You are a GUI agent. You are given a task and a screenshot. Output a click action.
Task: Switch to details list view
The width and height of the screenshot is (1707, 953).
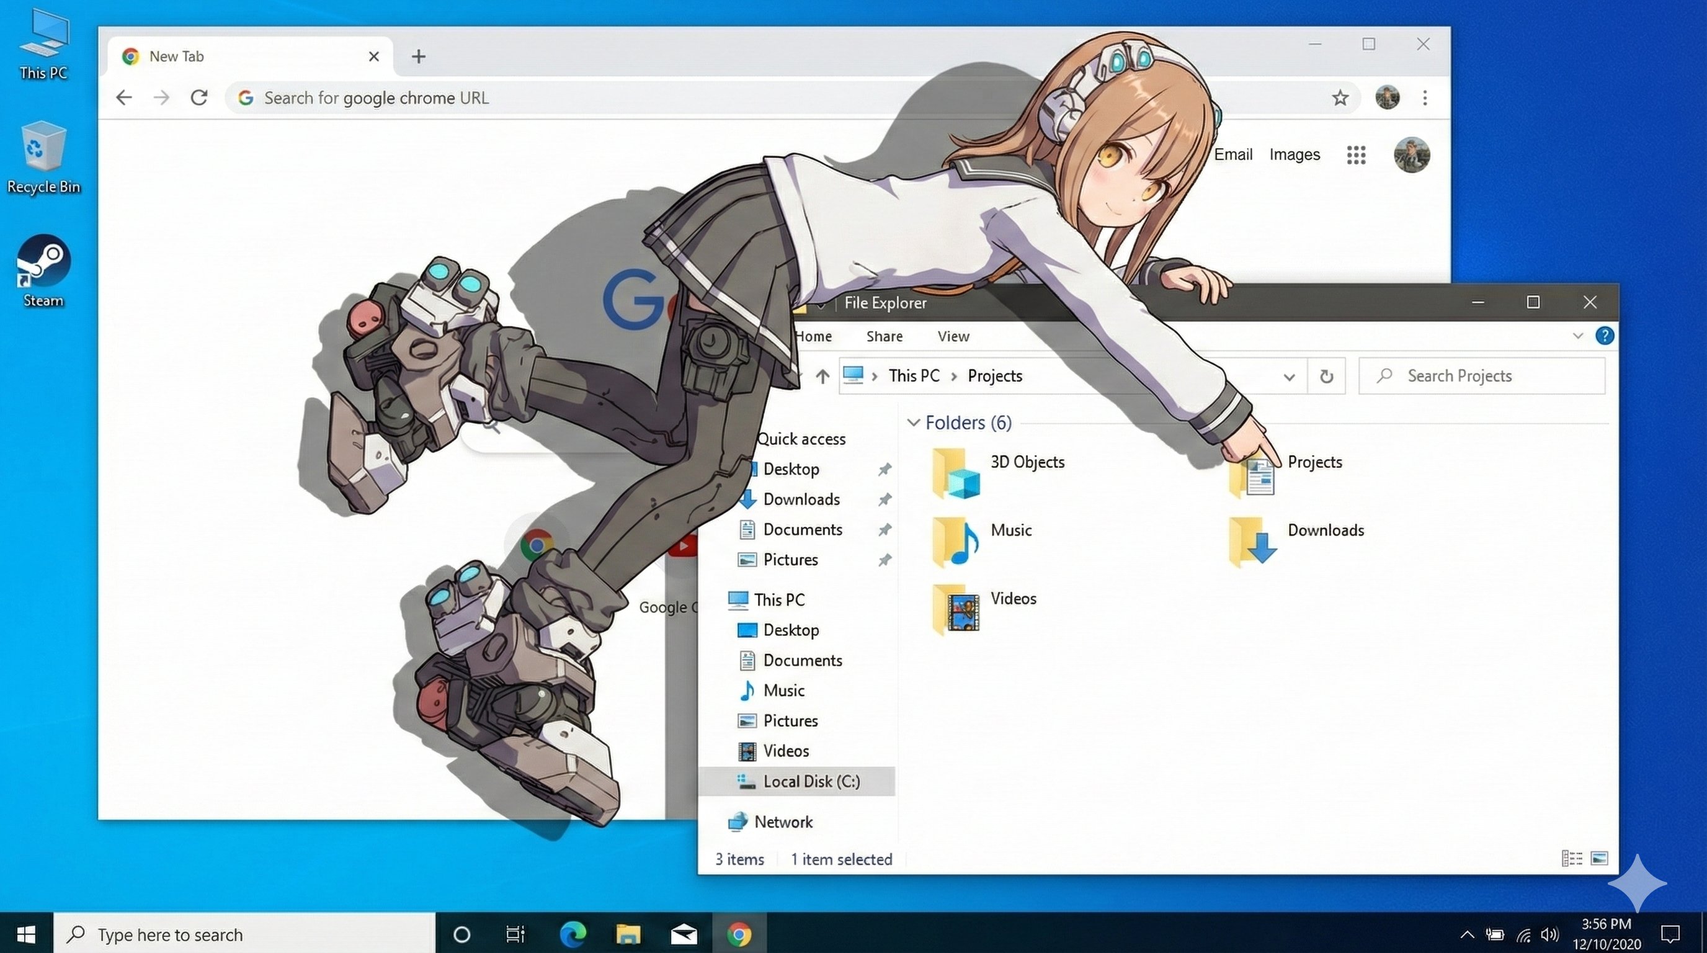pyautogui.click(x=1571, y=859)
